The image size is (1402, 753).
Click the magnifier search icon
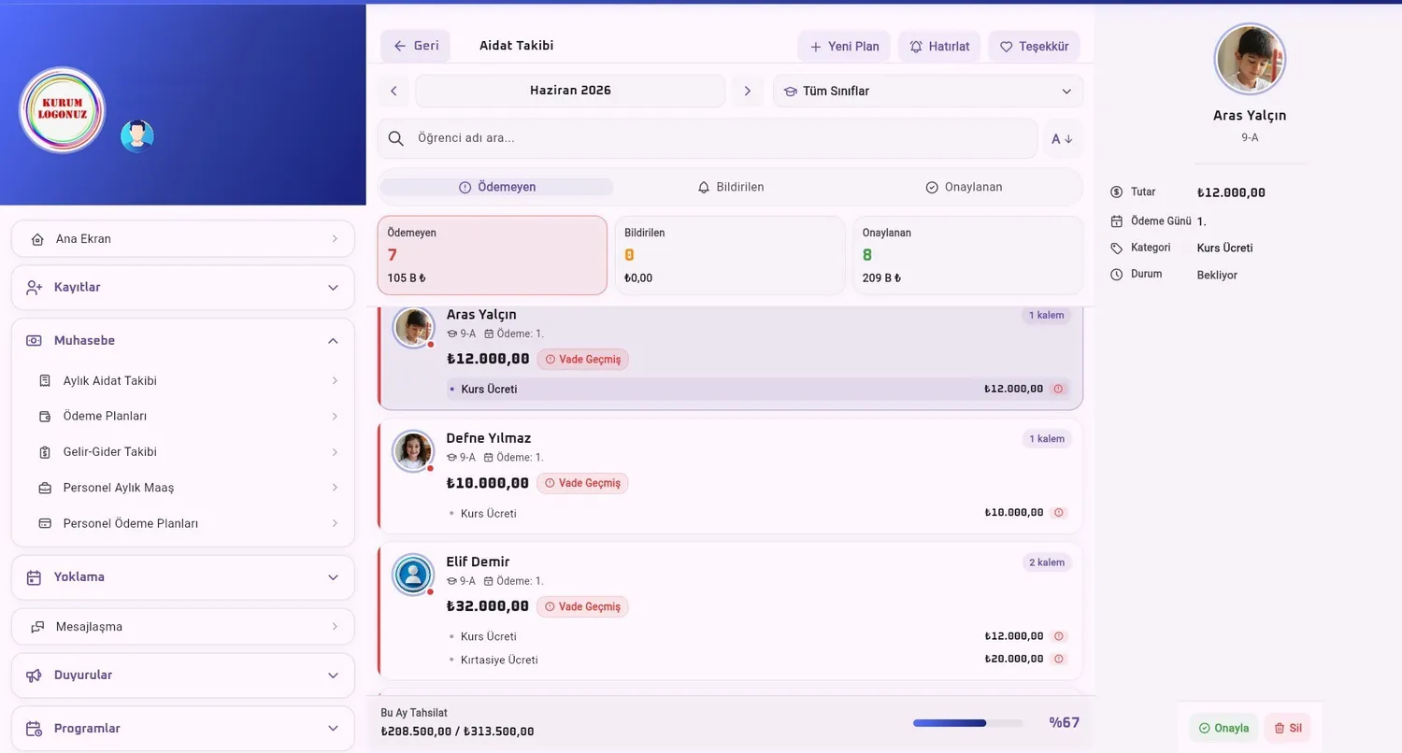point(396,138)
